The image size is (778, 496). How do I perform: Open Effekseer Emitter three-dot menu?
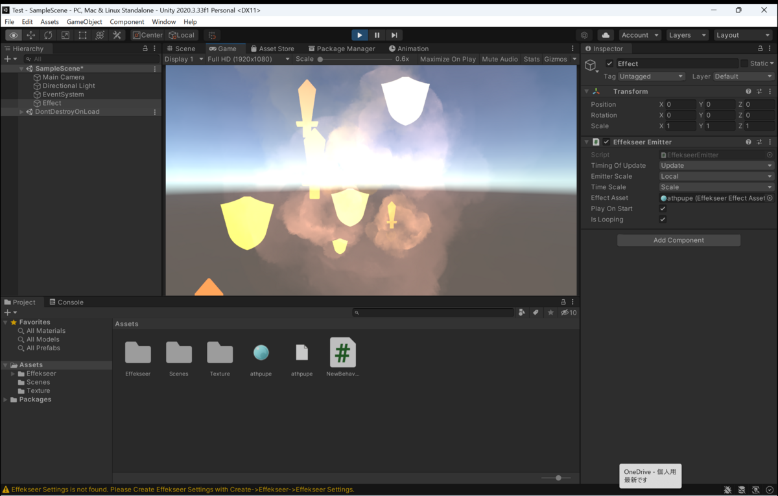pos(770,142)
